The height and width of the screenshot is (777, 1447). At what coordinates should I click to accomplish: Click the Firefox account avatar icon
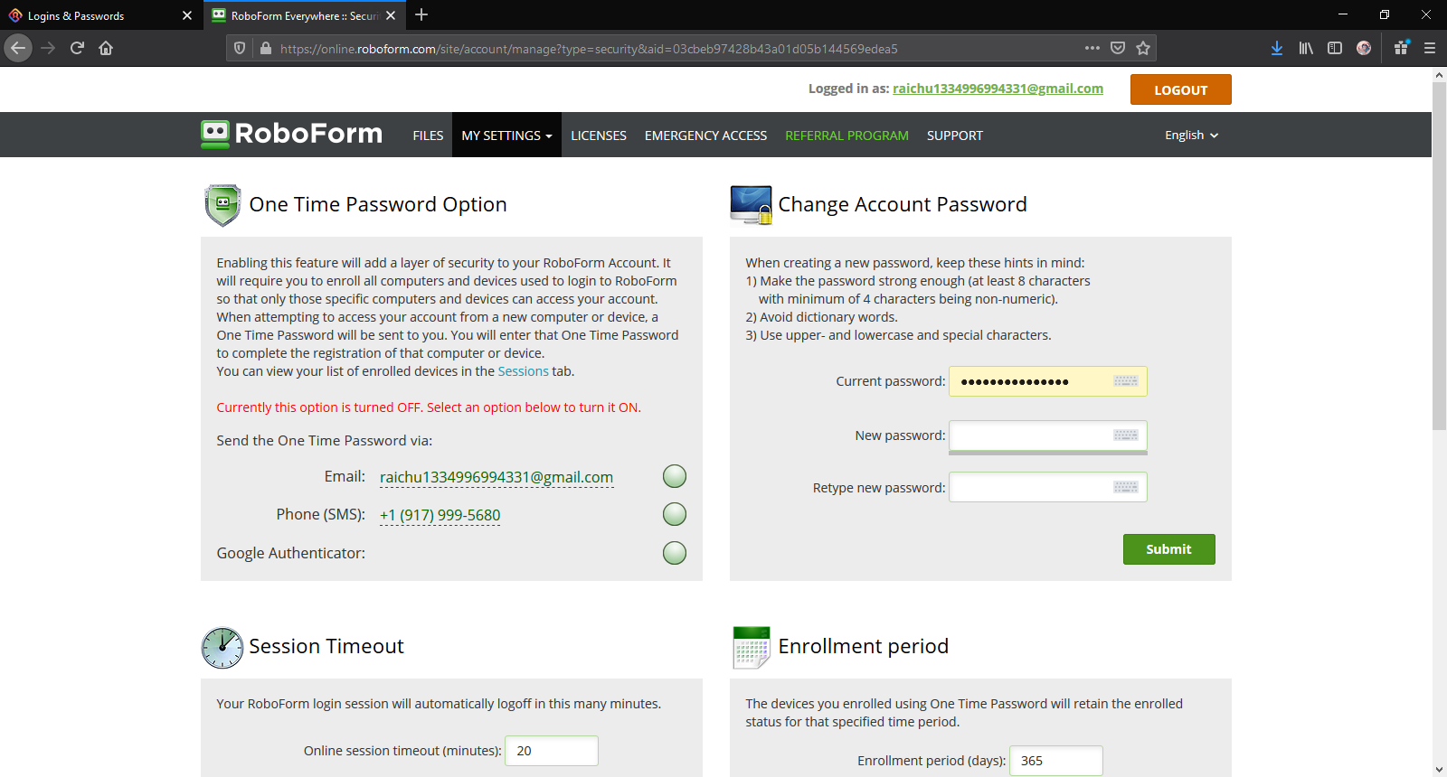tap(1364, 48)
